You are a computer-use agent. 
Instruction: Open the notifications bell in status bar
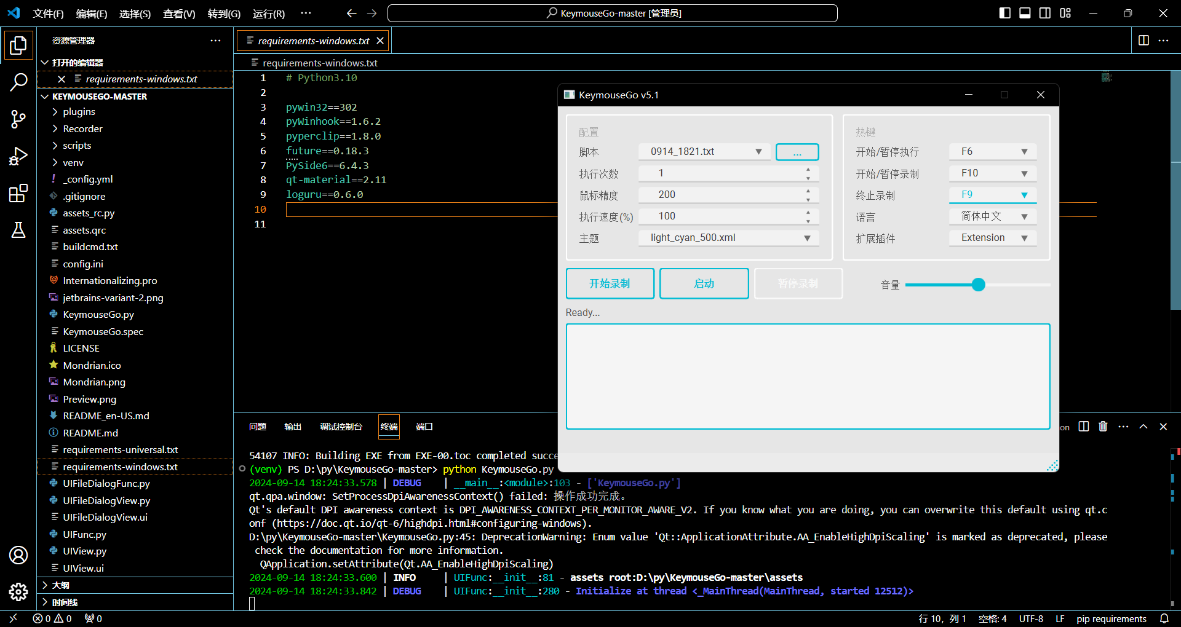(1164, 618)
